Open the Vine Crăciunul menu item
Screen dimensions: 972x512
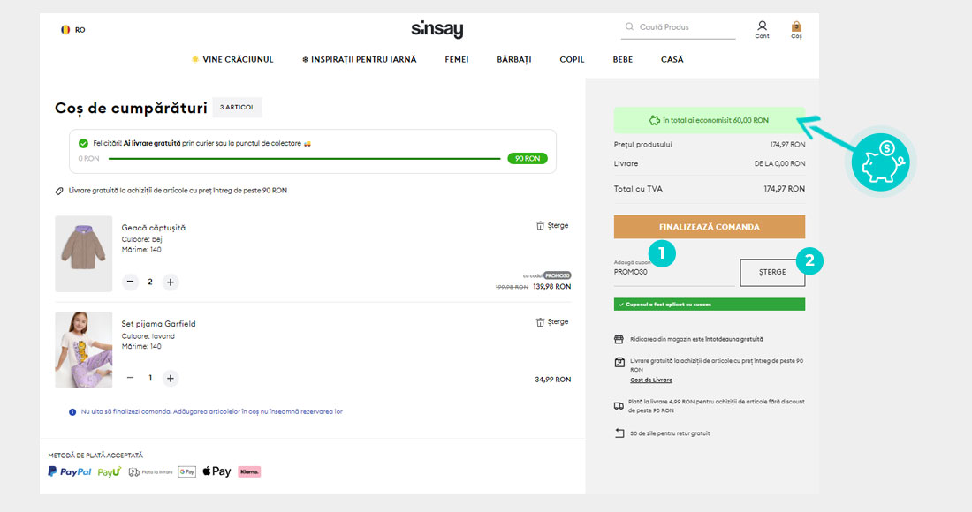click(x=233, y=60)
